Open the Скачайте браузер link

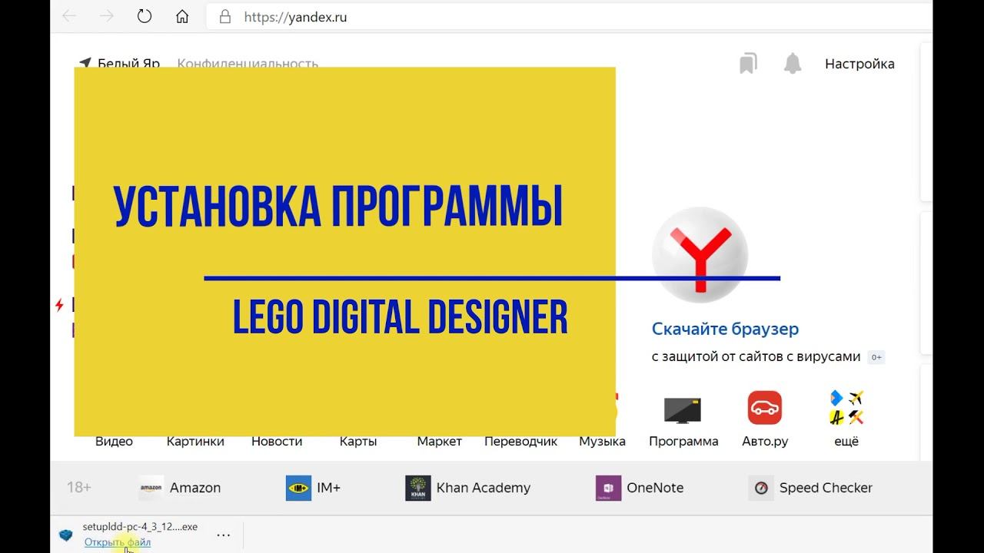coord(725,329)
